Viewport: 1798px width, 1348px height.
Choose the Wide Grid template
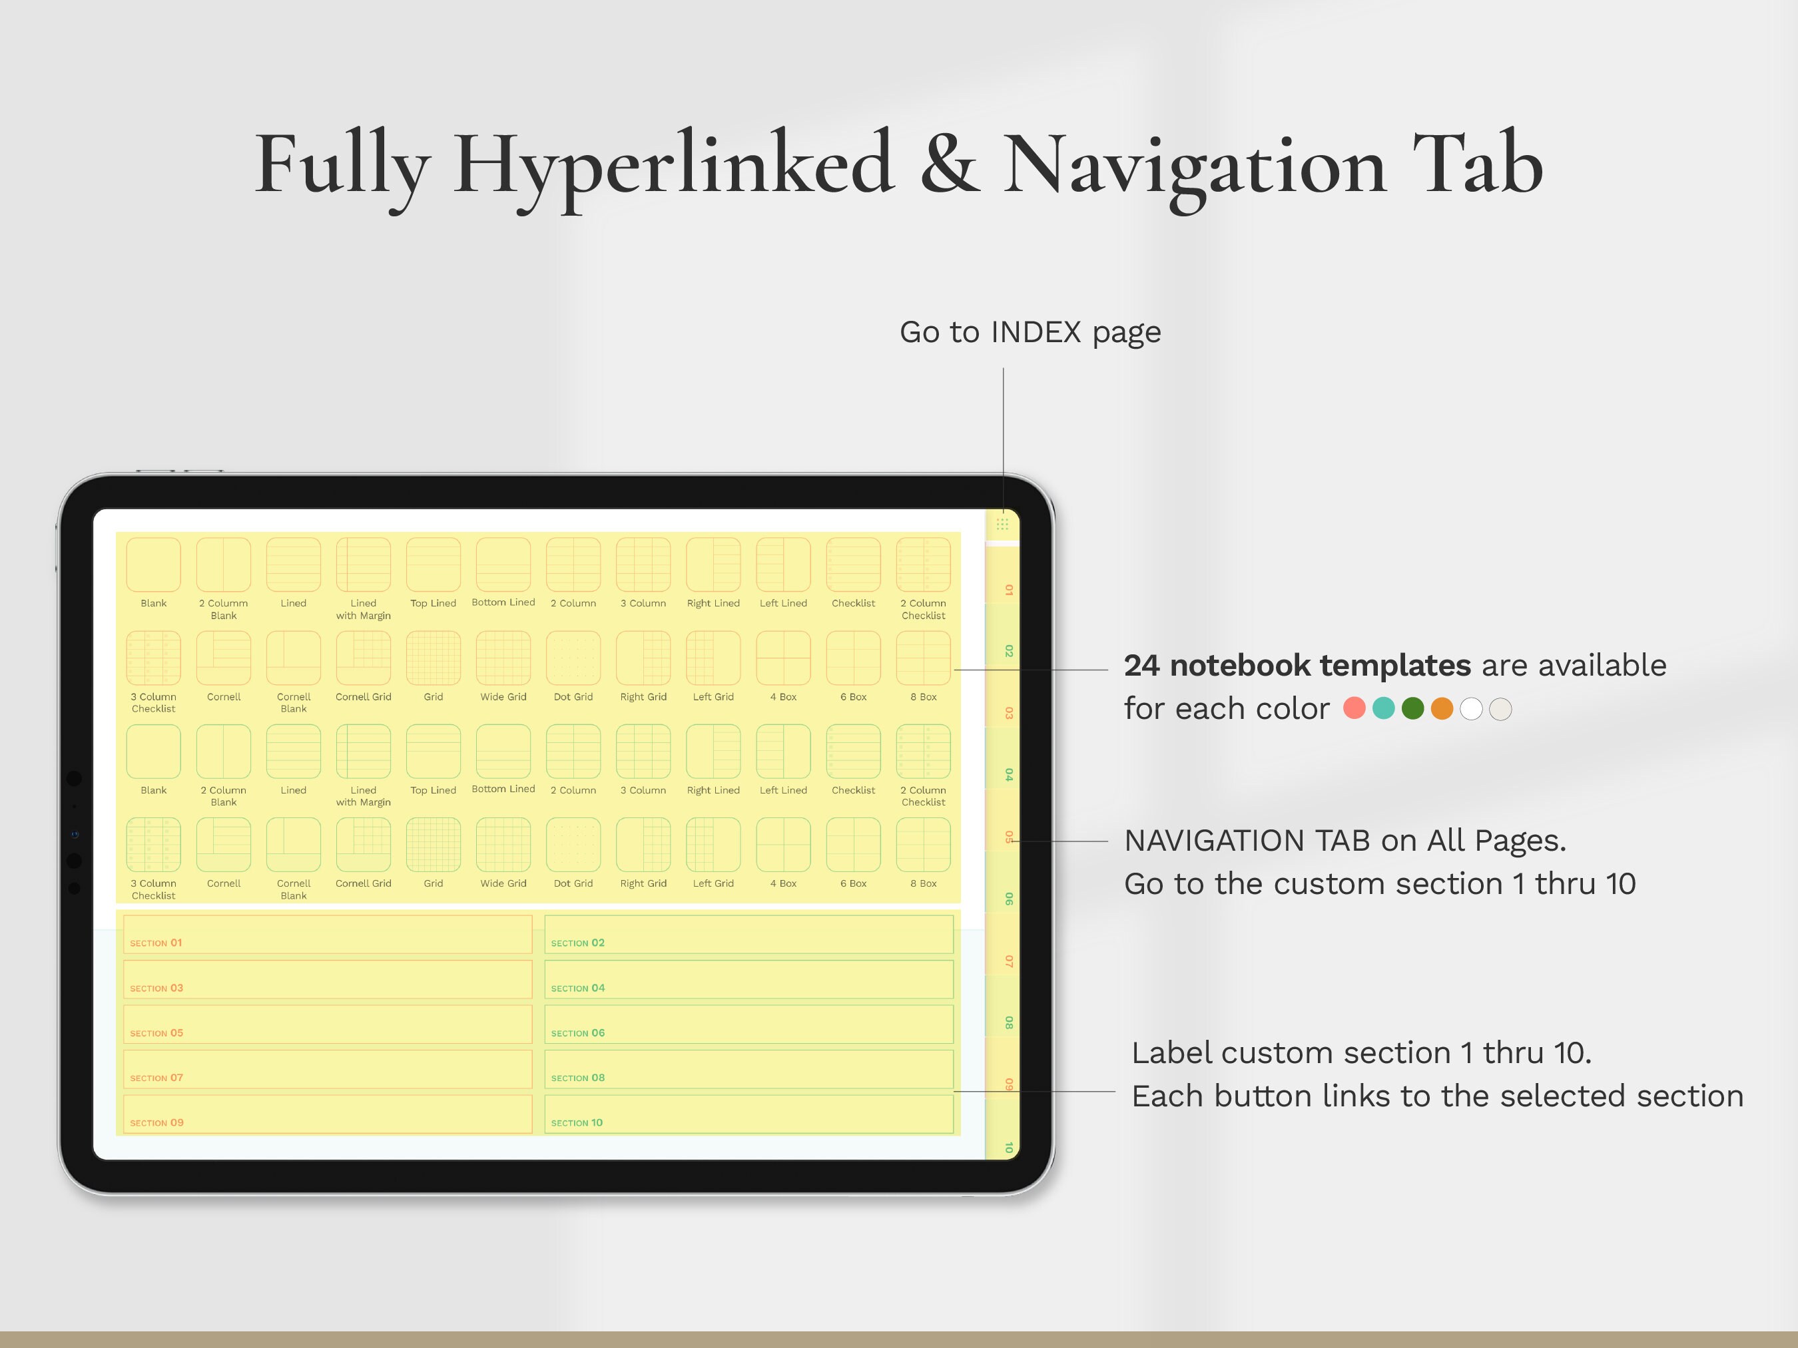pos(503,658)
